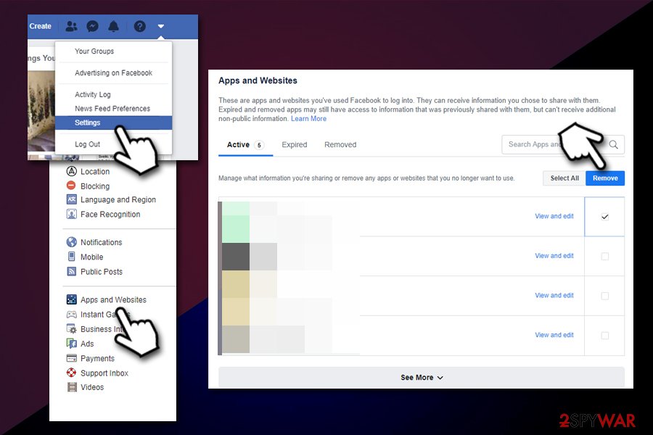Click the Payments card icon
Viewport: 653px width, 435px height.
[x=72, y=358]
